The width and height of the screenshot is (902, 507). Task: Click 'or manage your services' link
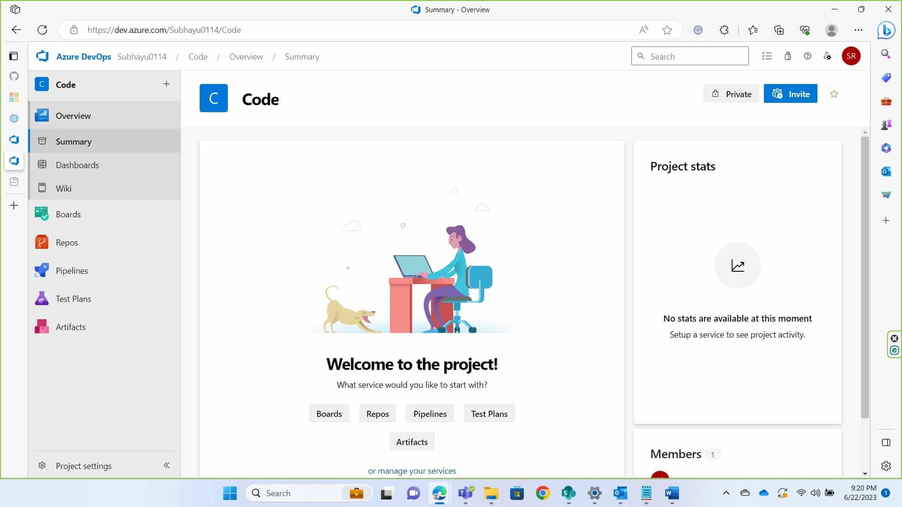tap(412, 471)
